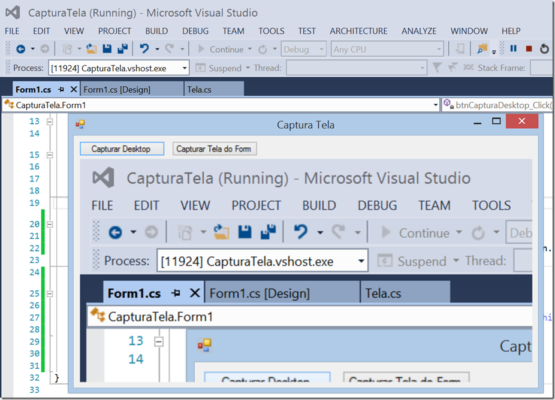Switch to the Tela.cs tab
555x400 pixels.
214,89
